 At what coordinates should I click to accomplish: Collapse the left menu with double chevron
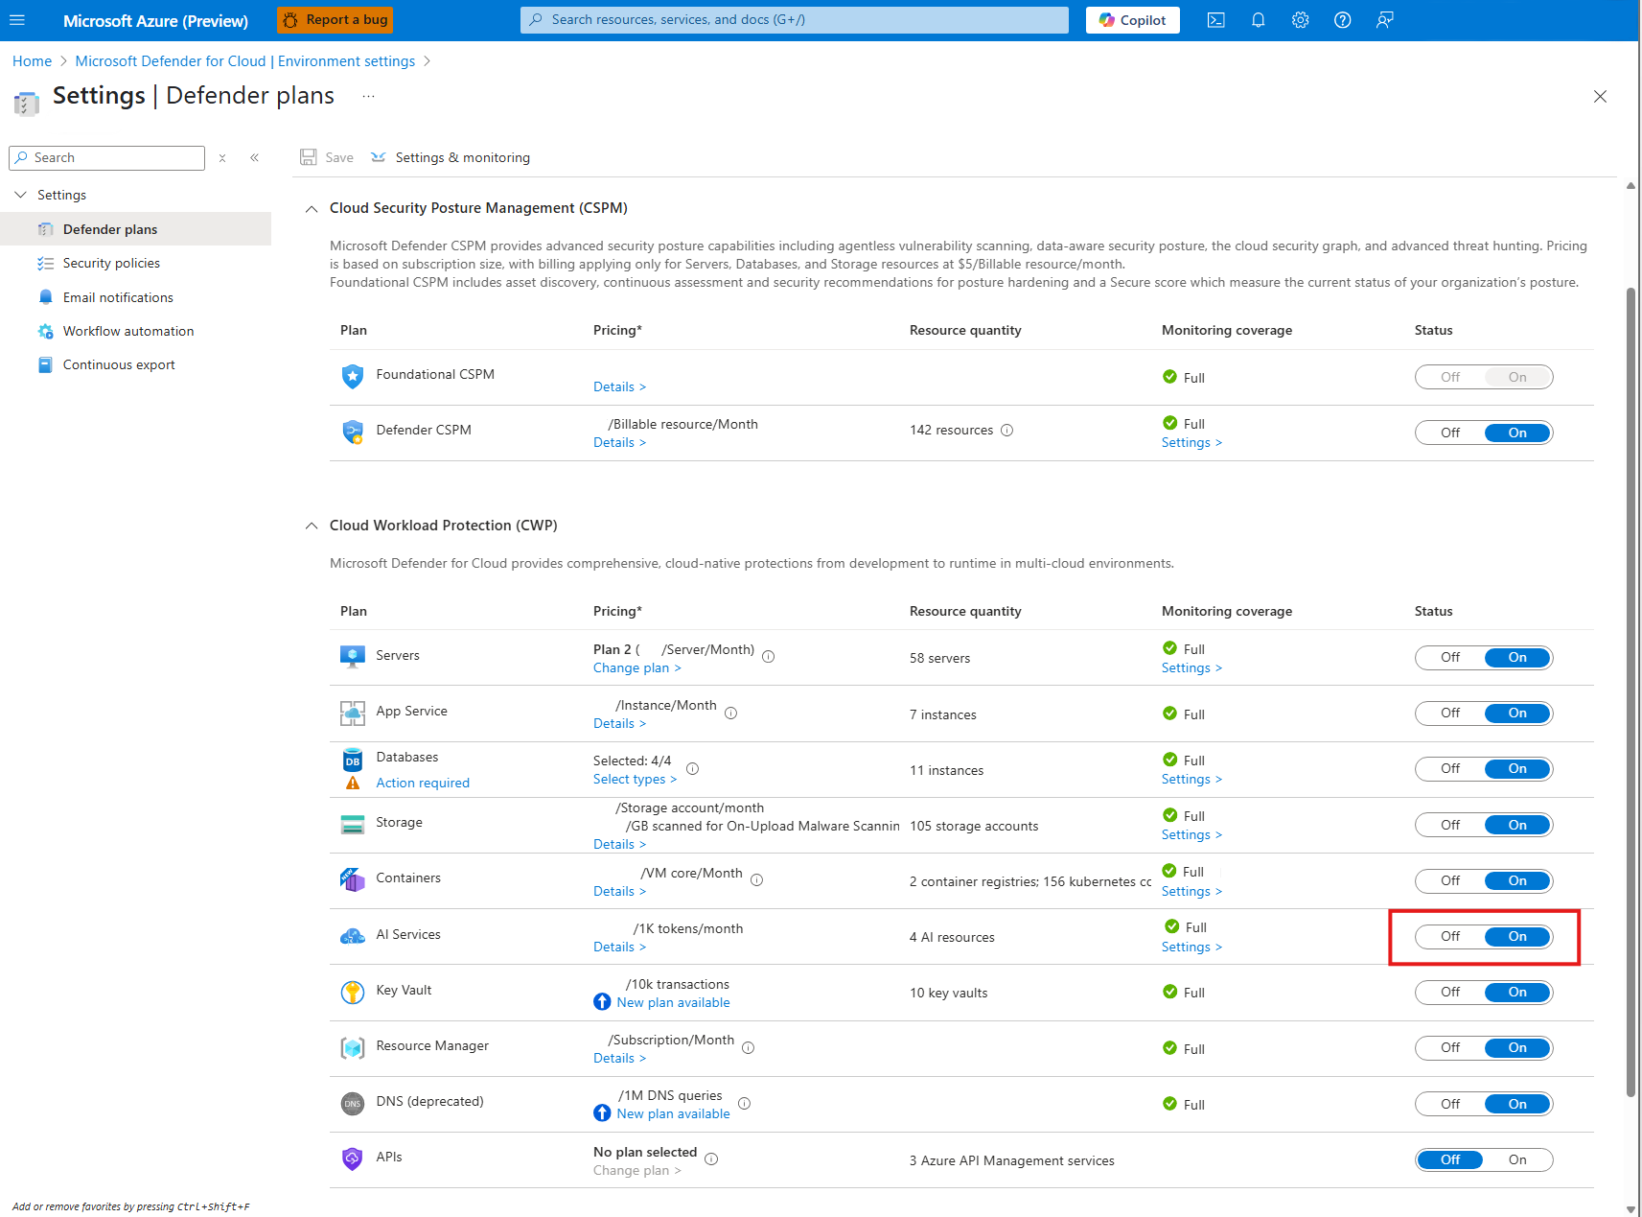[x=255, y=158]
